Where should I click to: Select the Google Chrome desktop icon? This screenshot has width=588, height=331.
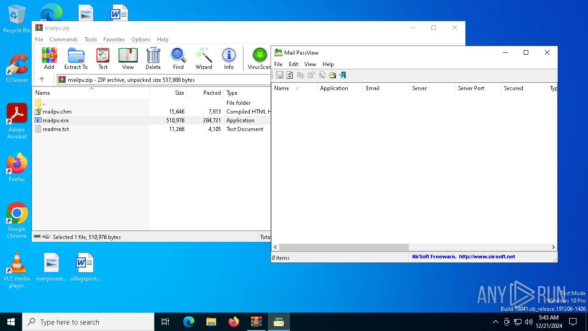[x=17, y=220]
